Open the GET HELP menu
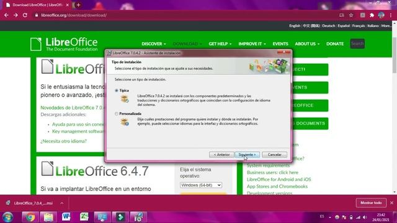This screenshot has height=223, width=397. [220, 44]
